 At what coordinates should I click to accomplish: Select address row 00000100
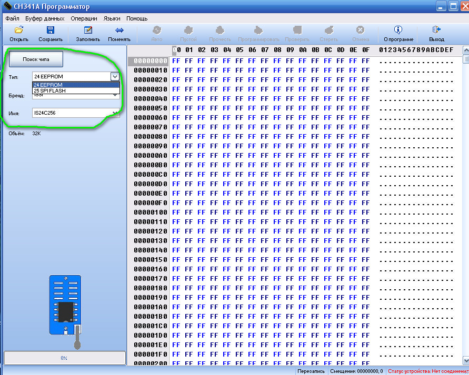pos(150,212)
